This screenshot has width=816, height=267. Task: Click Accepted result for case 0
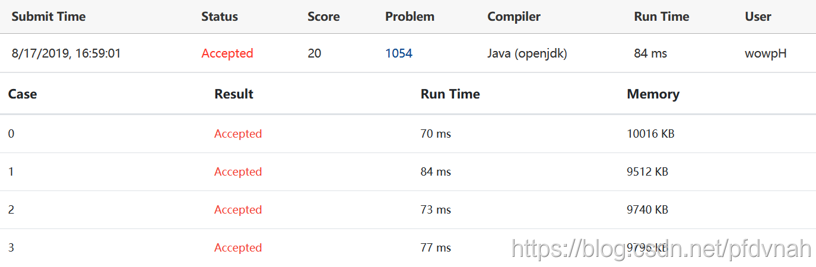point(238,134)
